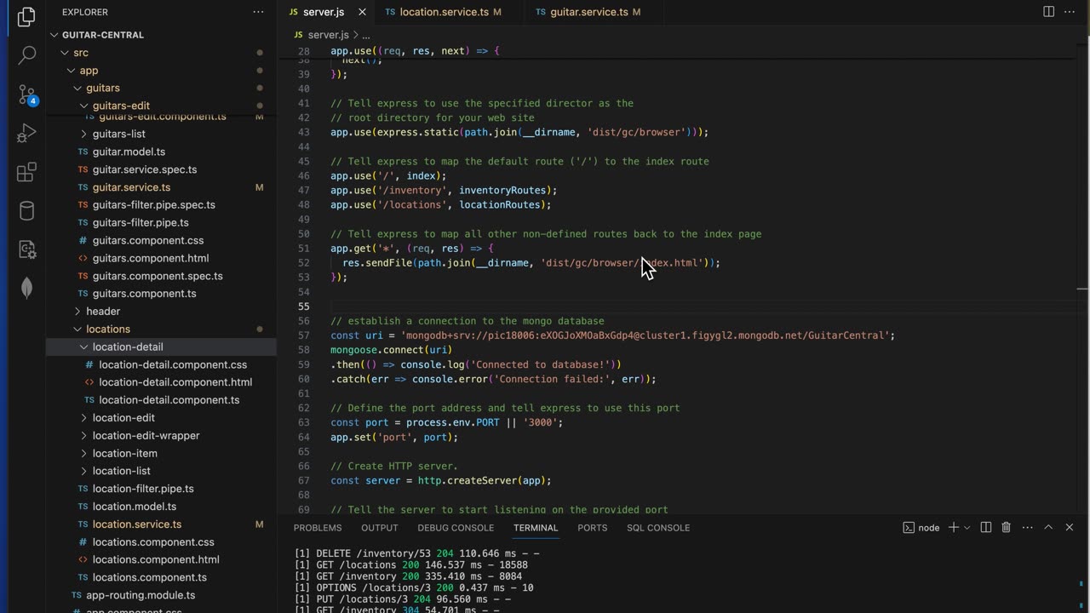Open the Search view in activity bar
This screenshot has height=613, width=1090.
coord(26,55)
